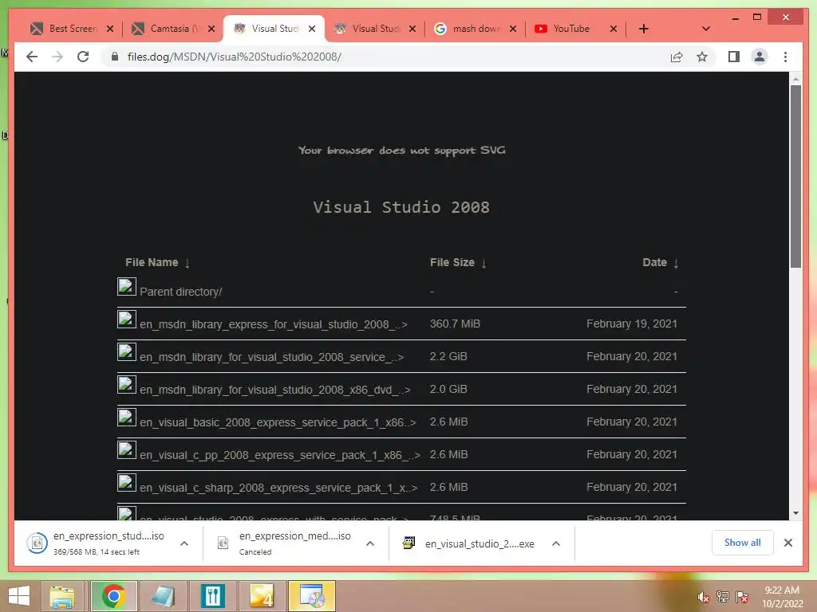
Task: Expand options for en_visual_studio_2....exe download
Action: (556, 543)
